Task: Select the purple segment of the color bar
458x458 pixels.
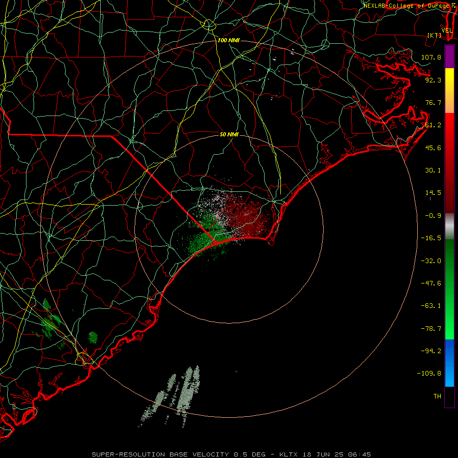Action: coord(449,56)
